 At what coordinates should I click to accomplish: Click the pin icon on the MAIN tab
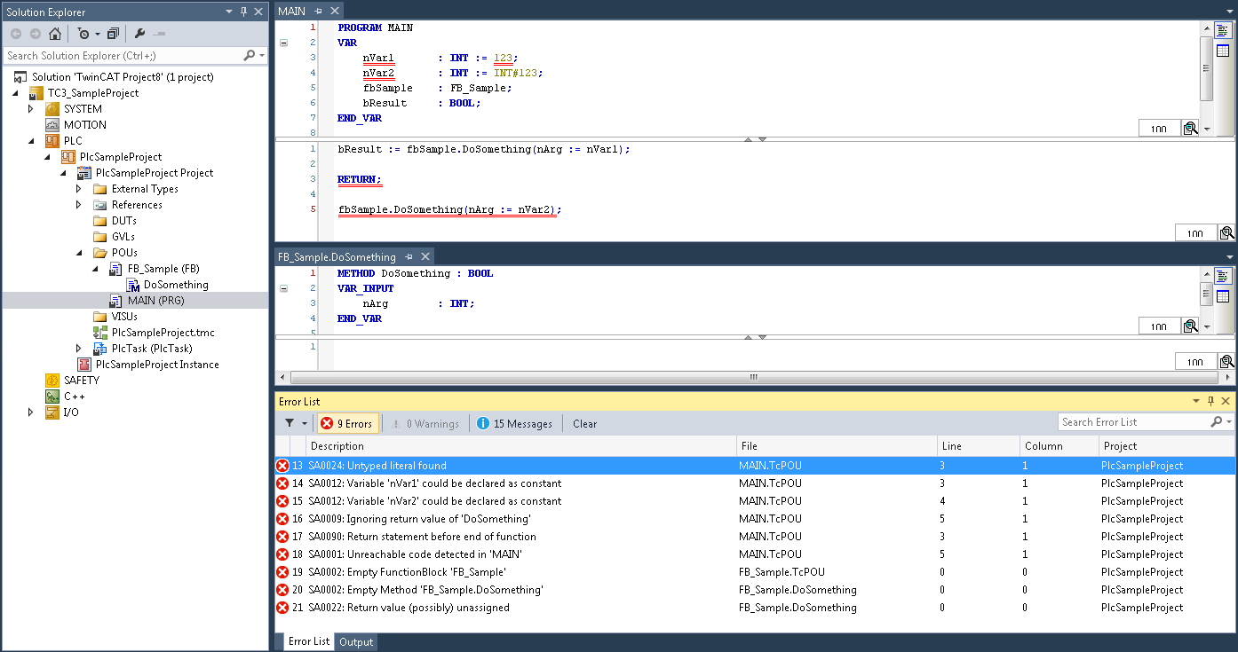tap(319, 11)
